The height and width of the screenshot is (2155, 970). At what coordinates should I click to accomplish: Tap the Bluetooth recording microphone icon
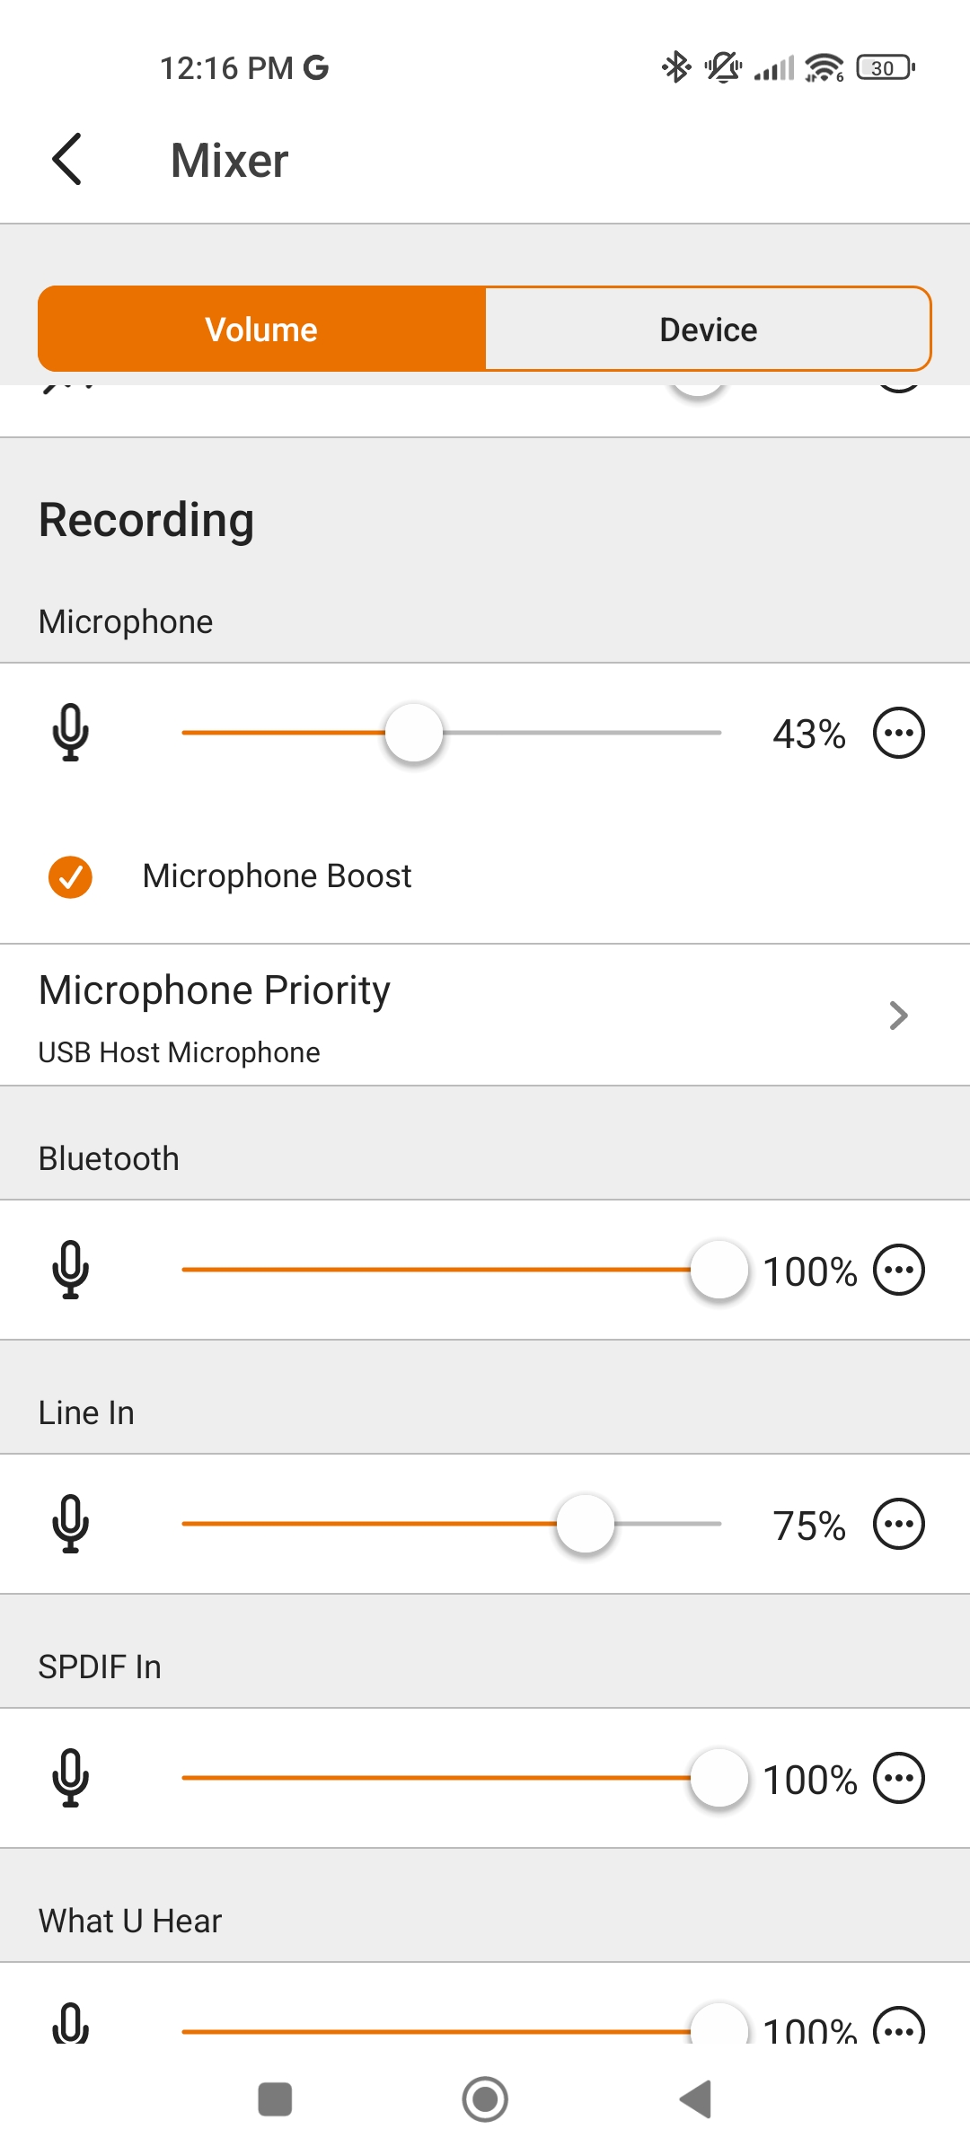[70, 1270]
